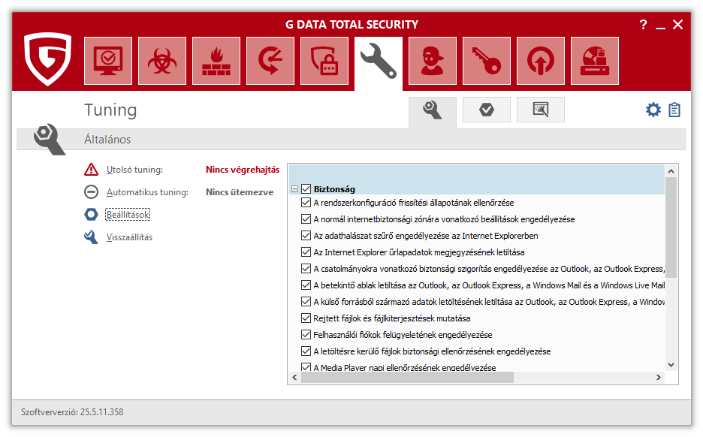Uncheck Internet Explorer űrlapadatok megjegyzésének letiltása
The height and width of the screenshot is (437, 703).
tap(306, 252)
